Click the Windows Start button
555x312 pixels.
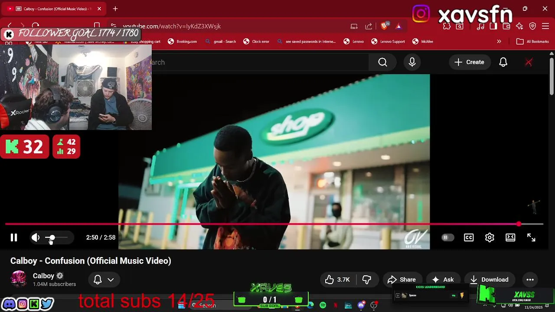(x=181, y=305)
